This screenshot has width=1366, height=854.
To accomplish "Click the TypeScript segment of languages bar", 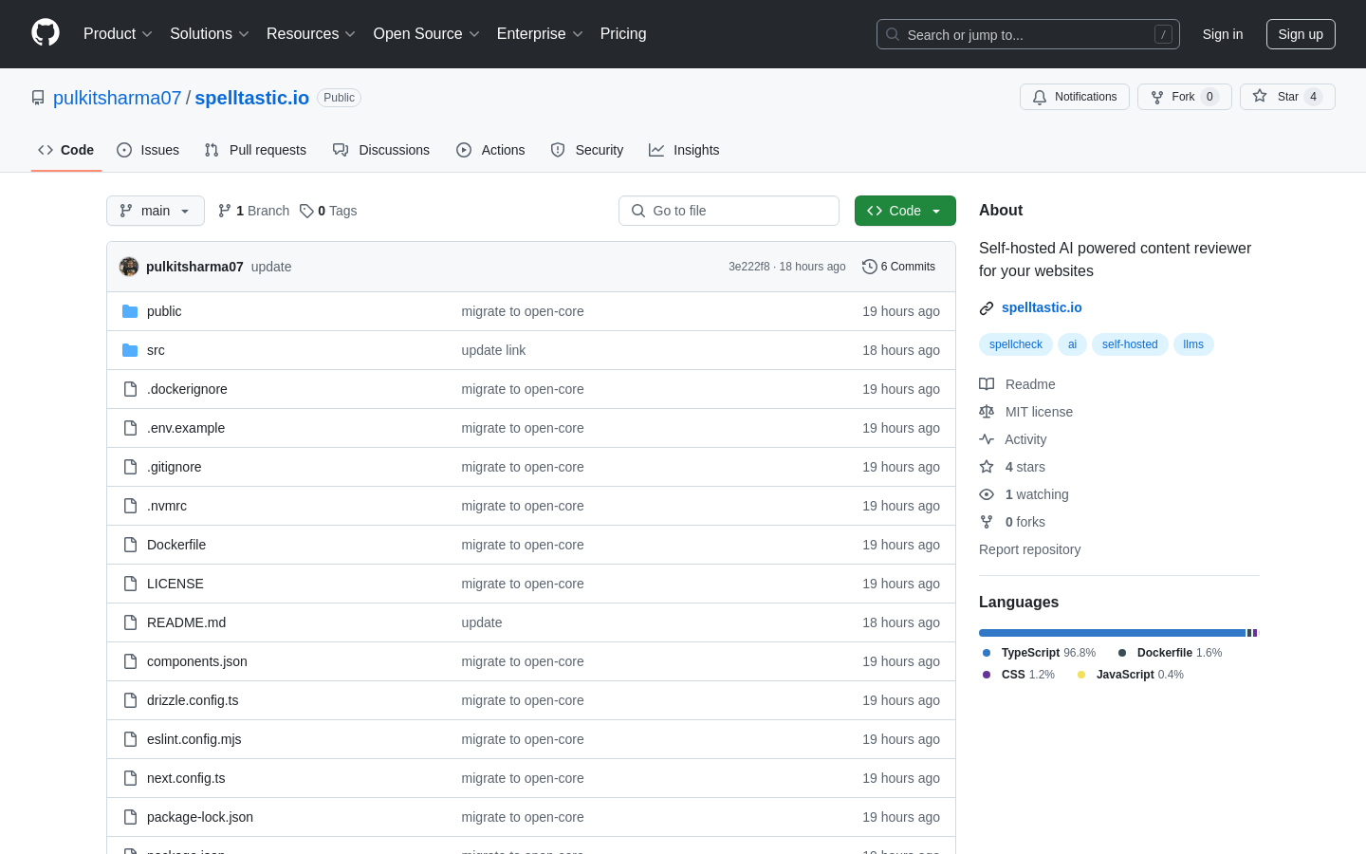I will pos(1112,633).
